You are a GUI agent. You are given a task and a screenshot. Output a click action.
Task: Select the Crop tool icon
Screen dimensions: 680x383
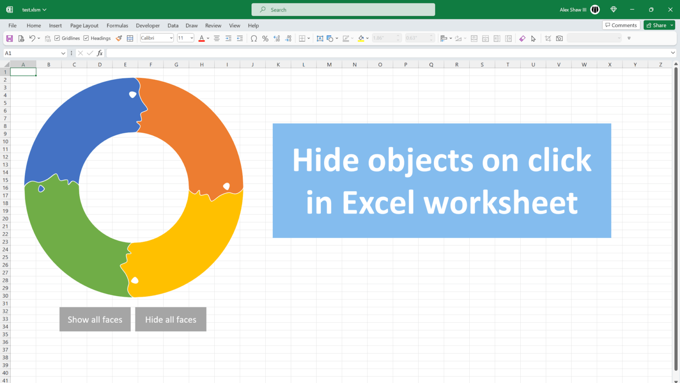pyautogui.click(x=548, y=38)
